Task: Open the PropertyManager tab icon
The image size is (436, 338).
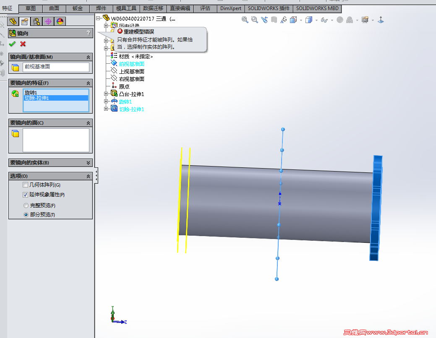Action: click(x=25, y=21)
